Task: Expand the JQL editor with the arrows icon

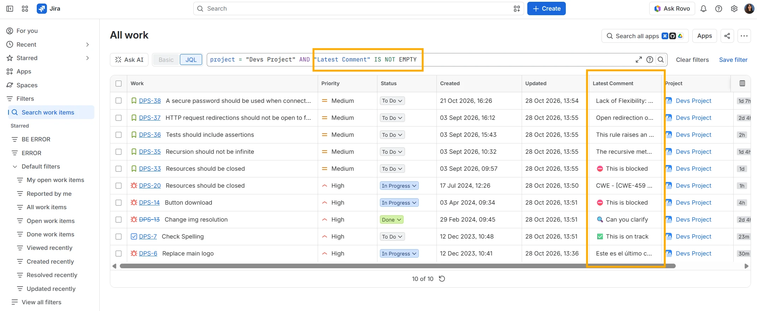Action: tap(639, 60)
